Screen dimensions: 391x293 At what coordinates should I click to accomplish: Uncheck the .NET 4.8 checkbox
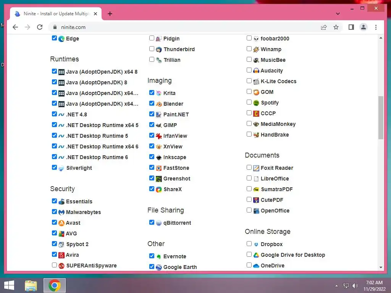[54, 114]
